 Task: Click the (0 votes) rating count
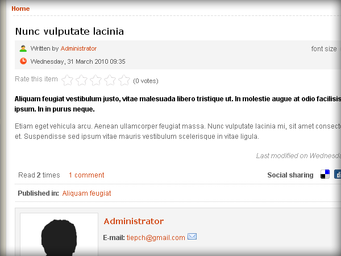pyautogui.click(x=145, y=81)
